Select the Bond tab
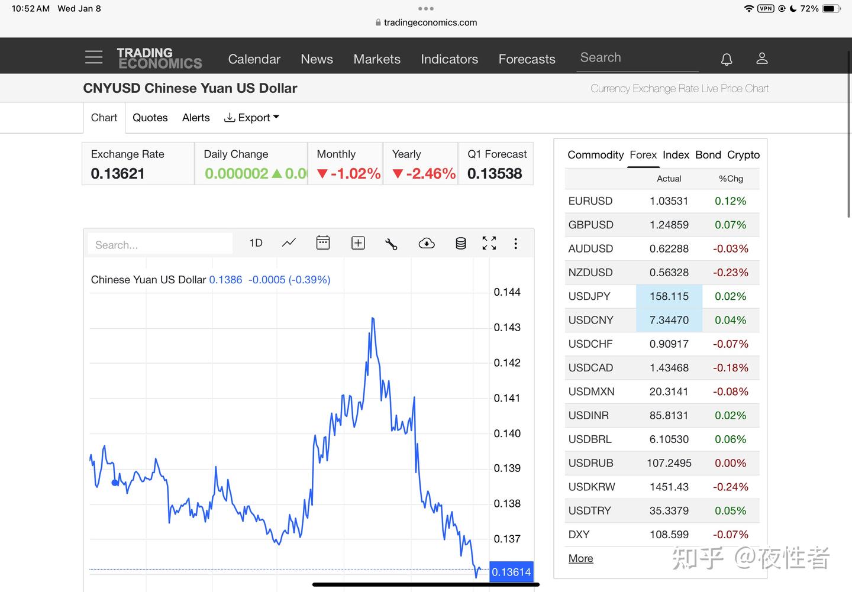This screenshot has height=592, width=852. [708, 155]
